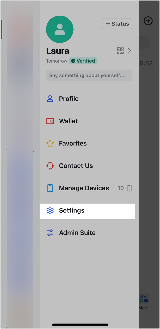Select the phone icon beside Manage Devices
This screenshot has width=160, height=329.
[x=50, y=188]
